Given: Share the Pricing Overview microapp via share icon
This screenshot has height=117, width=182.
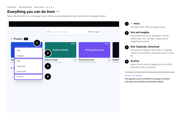Looking at the screenshot, I should pyautogui.click(x=109, y=60).
